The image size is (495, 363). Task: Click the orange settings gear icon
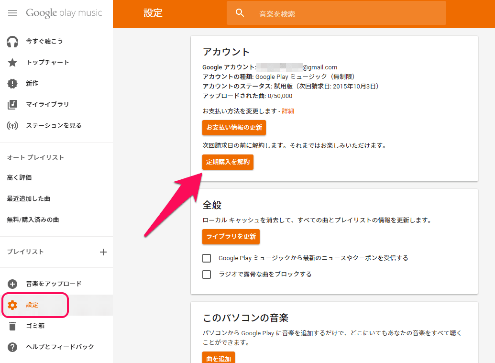point(12,305)
